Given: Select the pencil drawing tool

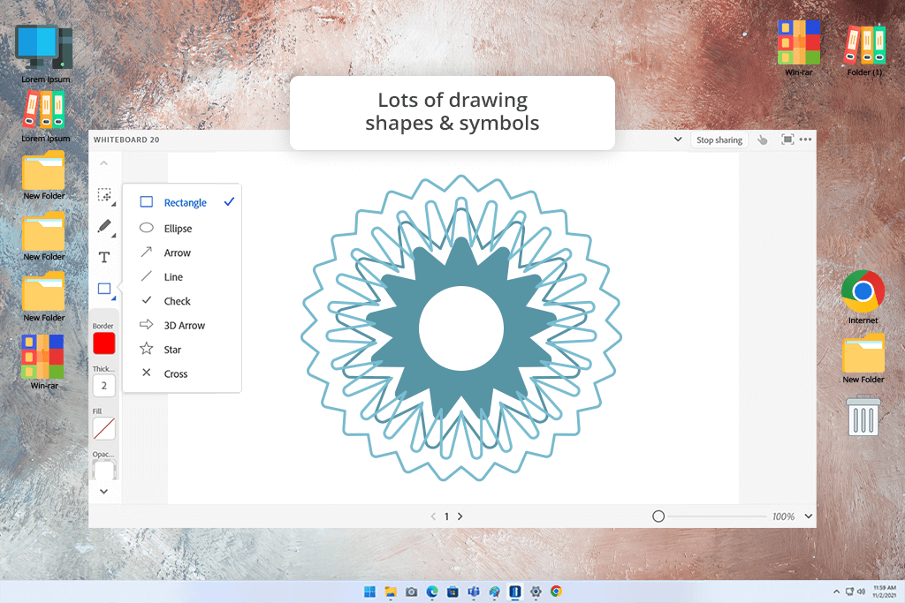Looking at the screenshot, I should coord(104,226).
